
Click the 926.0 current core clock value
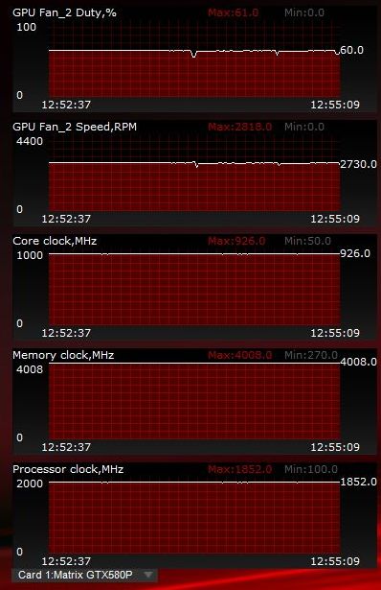tap(355, 253)
